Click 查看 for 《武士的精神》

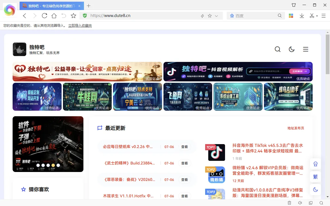pos(184,163)
